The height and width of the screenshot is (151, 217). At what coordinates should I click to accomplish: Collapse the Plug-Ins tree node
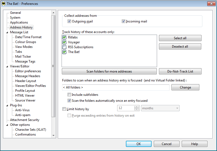[7, 106]
